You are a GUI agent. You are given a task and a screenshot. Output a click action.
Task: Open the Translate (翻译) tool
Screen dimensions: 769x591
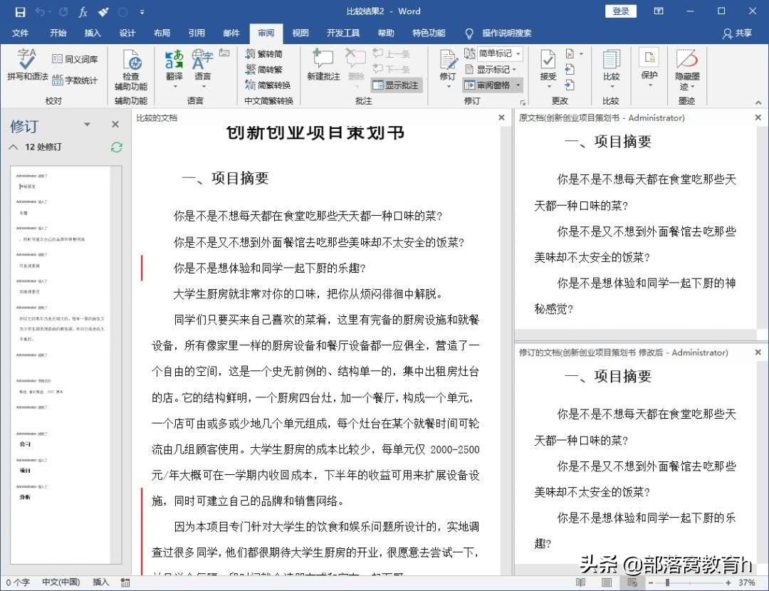[174, 68]
